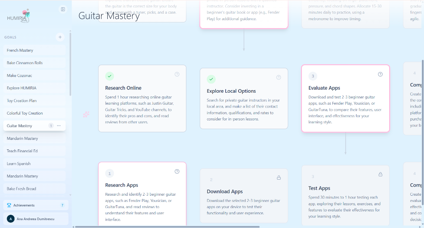The width and height of the screenshot is (424, 228).
Task: Open help icon on Evaluate Apps card
Action: point(380,74)
